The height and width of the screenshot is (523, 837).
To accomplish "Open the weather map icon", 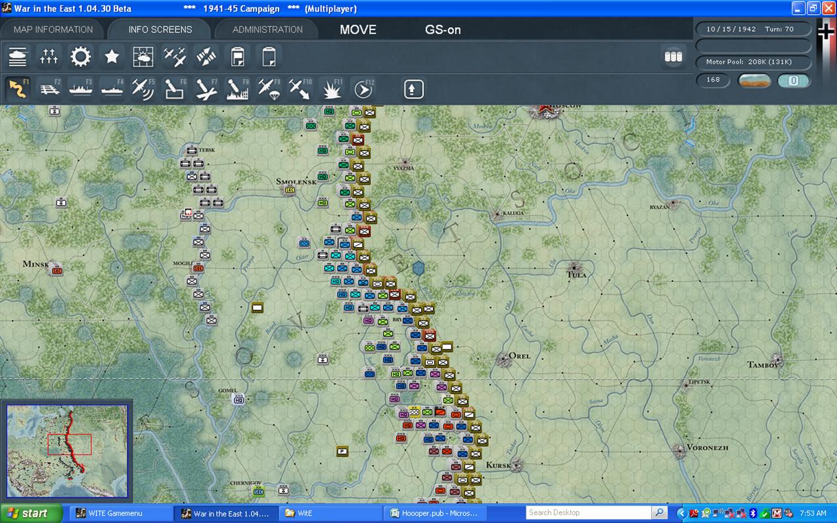I will [143, 57].
